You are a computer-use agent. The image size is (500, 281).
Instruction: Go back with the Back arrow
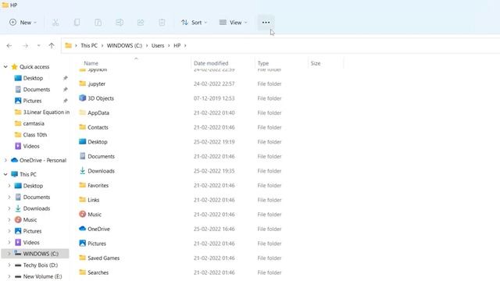[x=9, y=46]
